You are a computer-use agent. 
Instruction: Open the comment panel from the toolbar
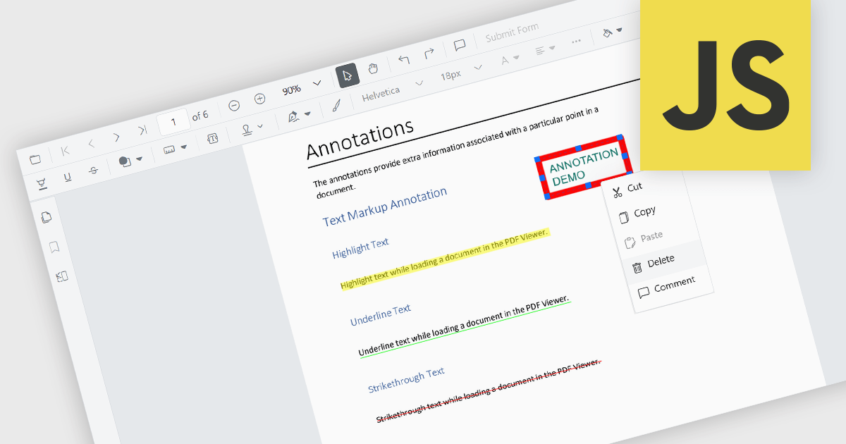(x=460, y=46)
